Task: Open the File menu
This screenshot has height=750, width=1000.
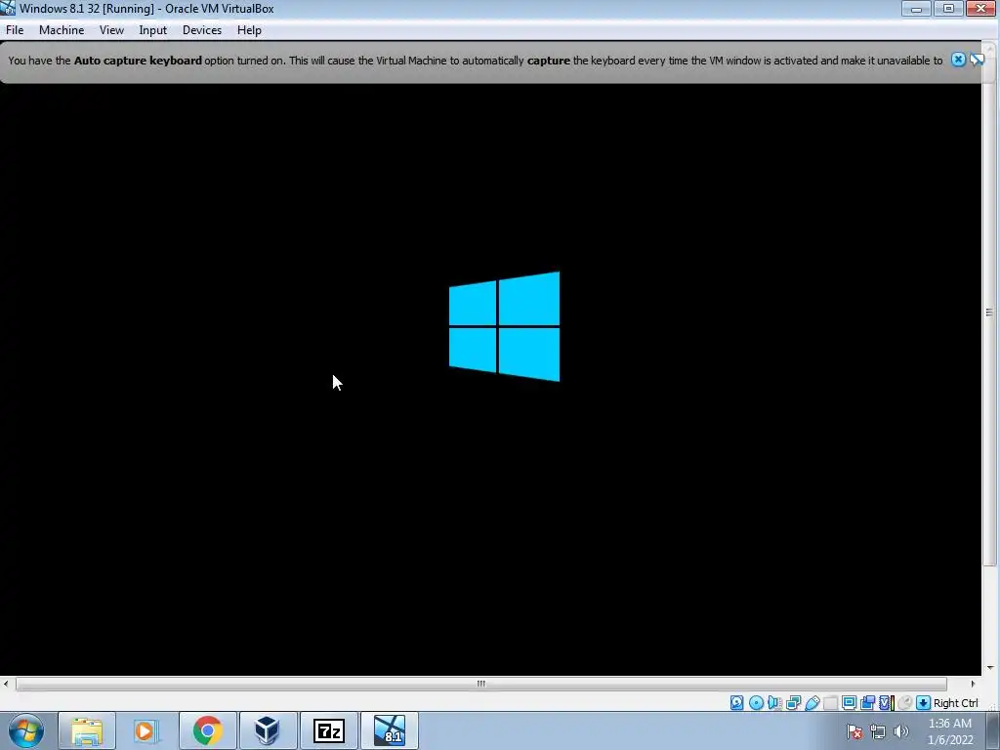Action: tap(14, 30)
